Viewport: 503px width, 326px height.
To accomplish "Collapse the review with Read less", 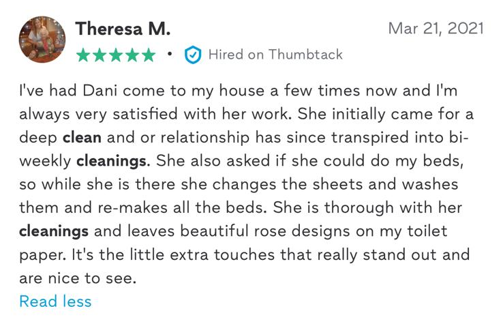I will [55, 301].
